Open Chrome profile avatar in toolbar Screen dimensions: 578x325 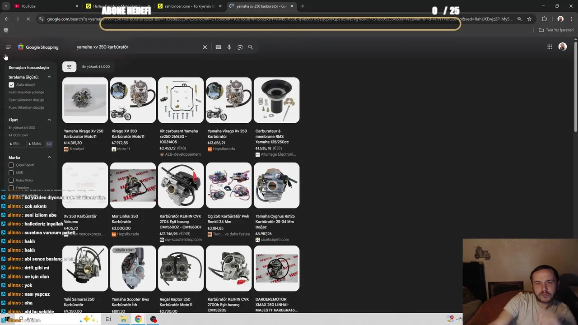[560, 19]
